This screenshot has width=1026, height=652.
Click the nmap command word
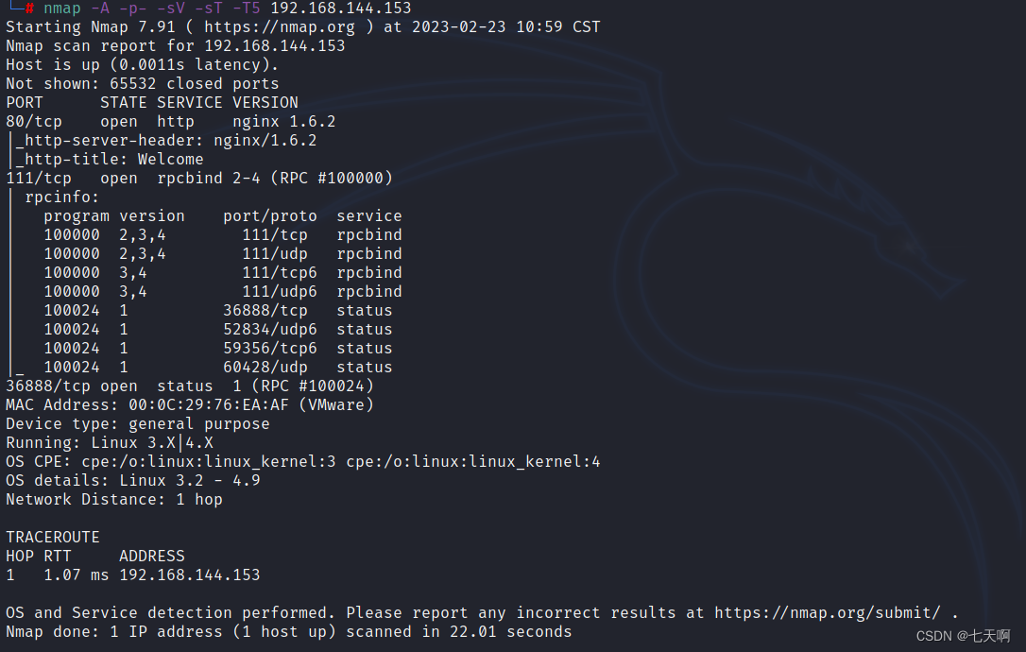[x=62, y=8]
